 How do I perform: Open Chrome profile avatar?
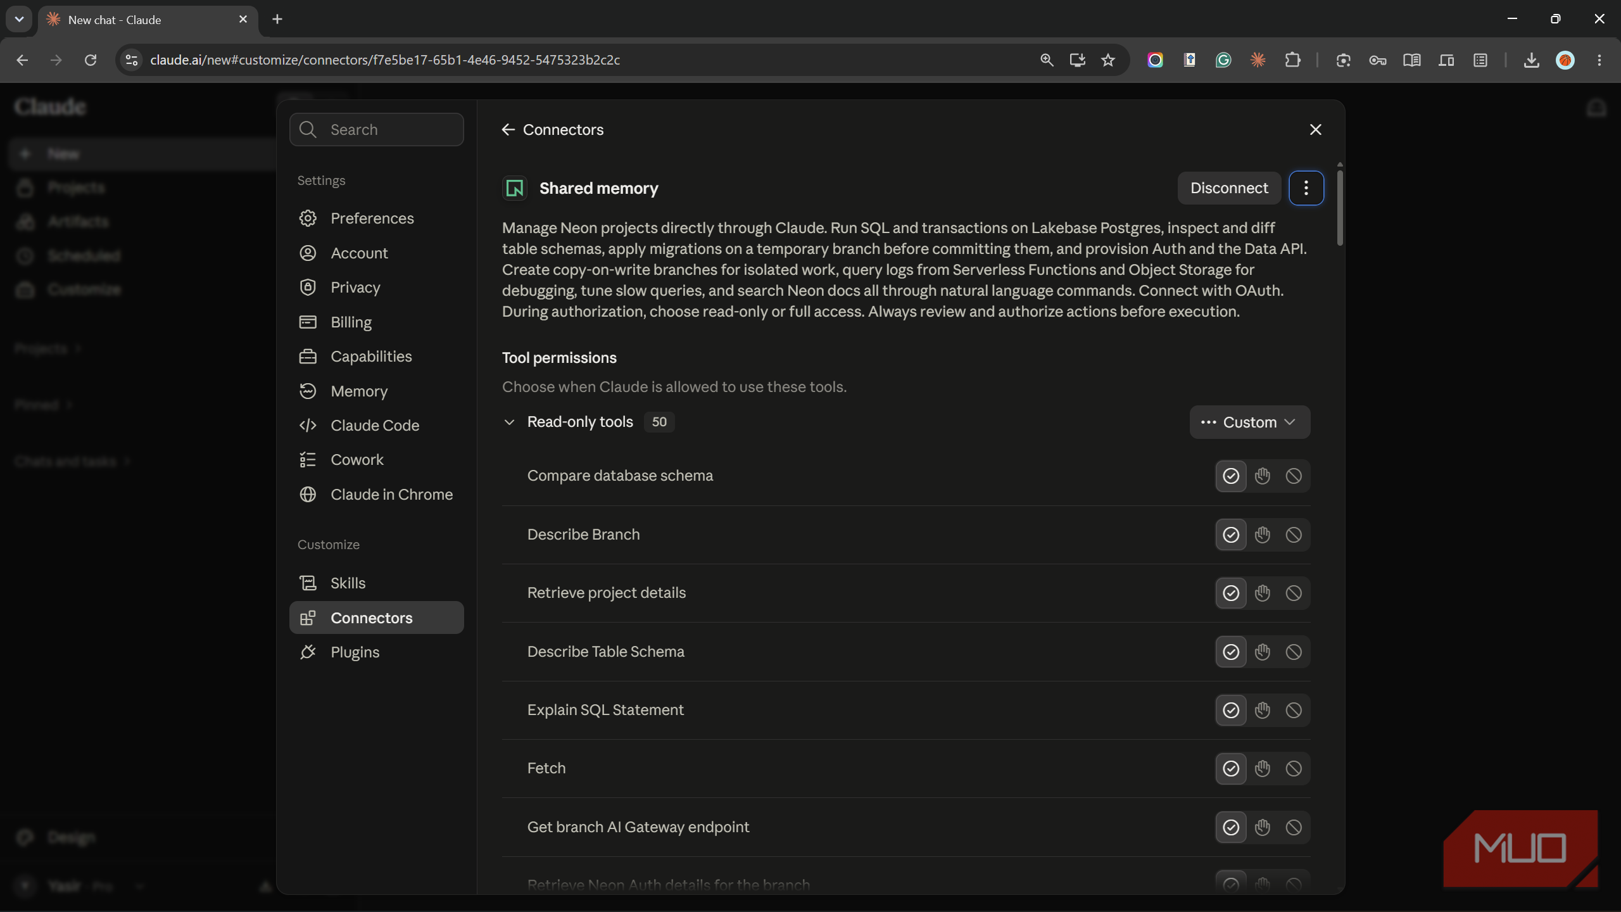[x=1565, y=60]
